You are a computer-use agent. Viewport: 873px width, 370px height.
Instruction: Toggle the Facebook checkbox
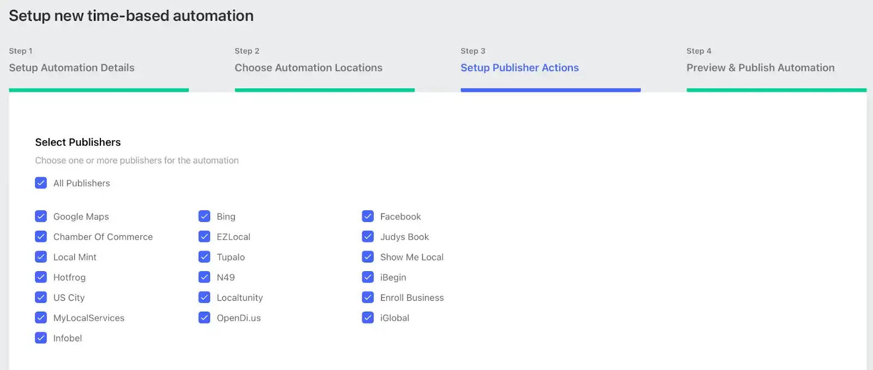368,216
